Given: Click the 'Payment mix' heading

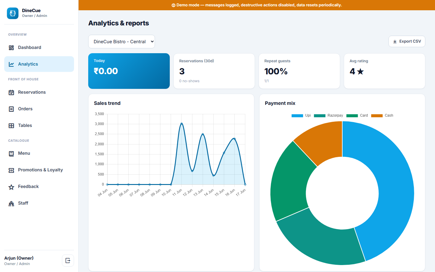Looking at the screenshot, I should 280,103.
